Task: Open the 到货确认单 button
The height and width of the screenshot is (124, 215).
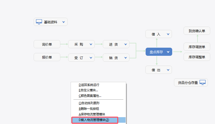Action: tap(197, 31)
